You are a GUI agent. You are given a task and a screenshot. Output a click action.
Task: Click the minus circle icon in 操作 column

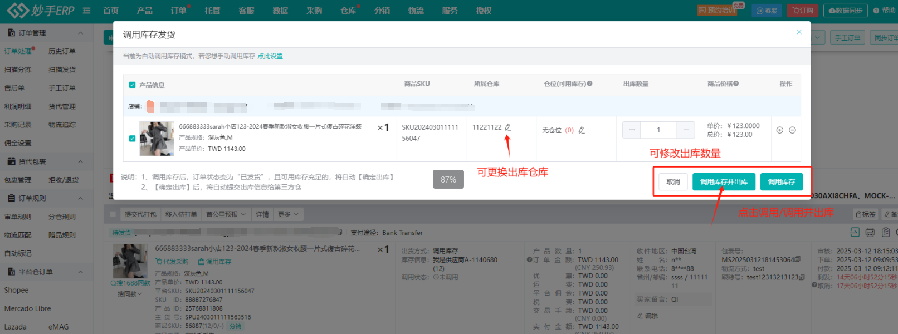[792, 130]
